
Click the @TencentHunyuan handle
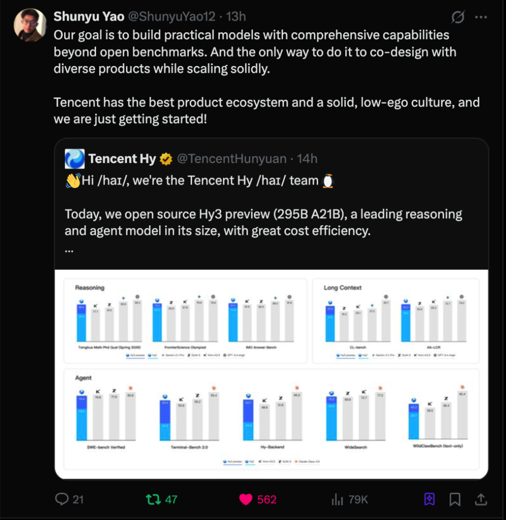point(232,159)
